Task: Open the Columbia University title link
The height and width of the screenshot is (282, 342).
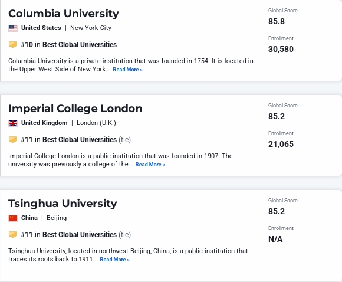Action: 64,14
